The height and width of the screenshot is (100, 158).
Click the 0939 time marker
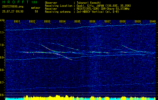138,21
